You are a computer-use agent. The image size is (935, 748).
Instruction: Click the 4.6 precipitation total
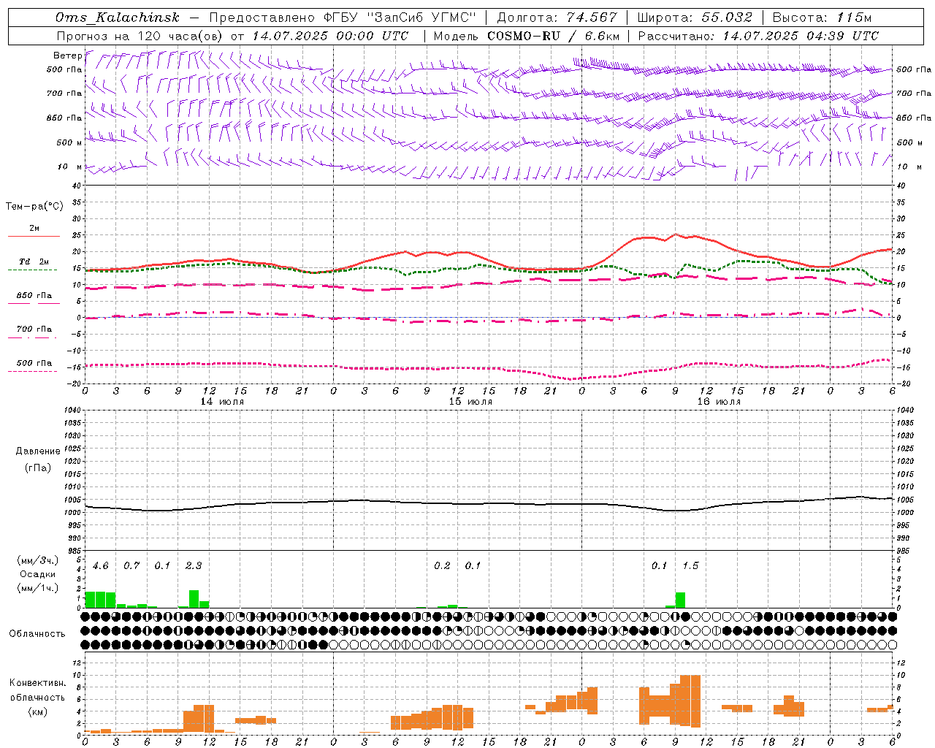(x=101, y=565)
